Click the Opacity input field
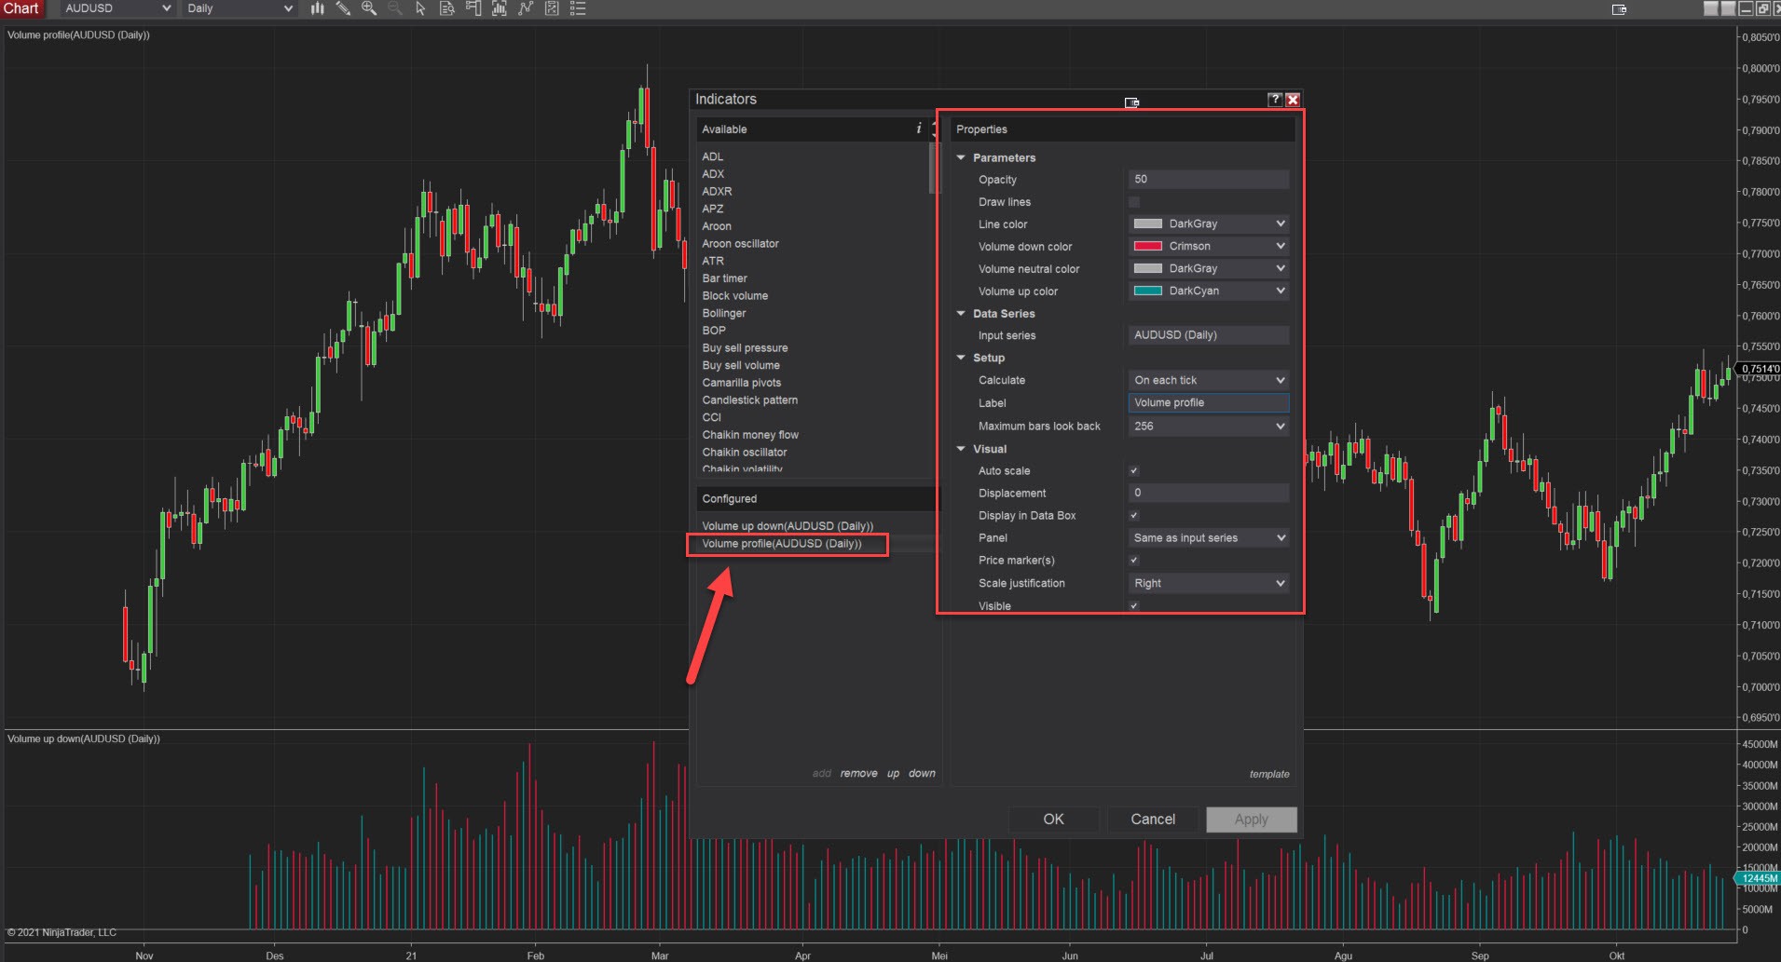The width and height of the screenshot is (1781, 962). (x=1209, y=180)
